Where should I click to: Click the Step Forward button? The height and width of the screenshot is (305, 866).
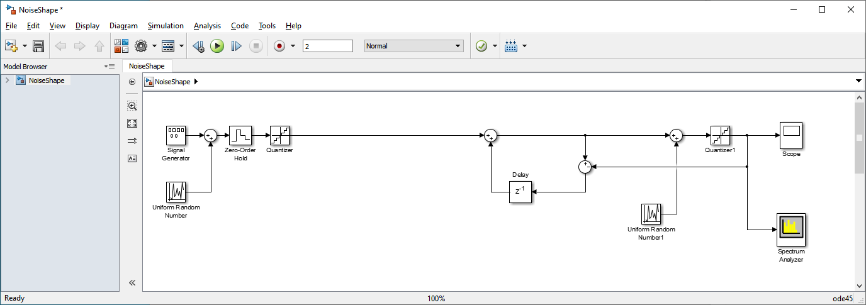tap(236, 46)
